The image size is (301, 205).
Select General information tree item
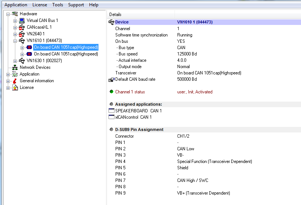(x=37, y=81)
